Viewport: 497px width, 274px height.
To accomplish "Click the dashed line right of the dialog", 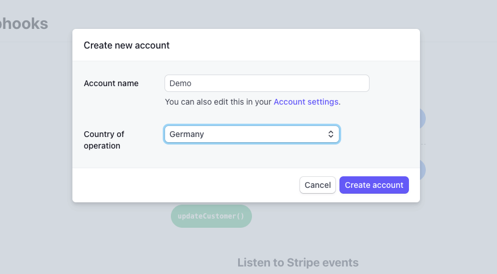I will pyautogui.click(x=423, y=145).
